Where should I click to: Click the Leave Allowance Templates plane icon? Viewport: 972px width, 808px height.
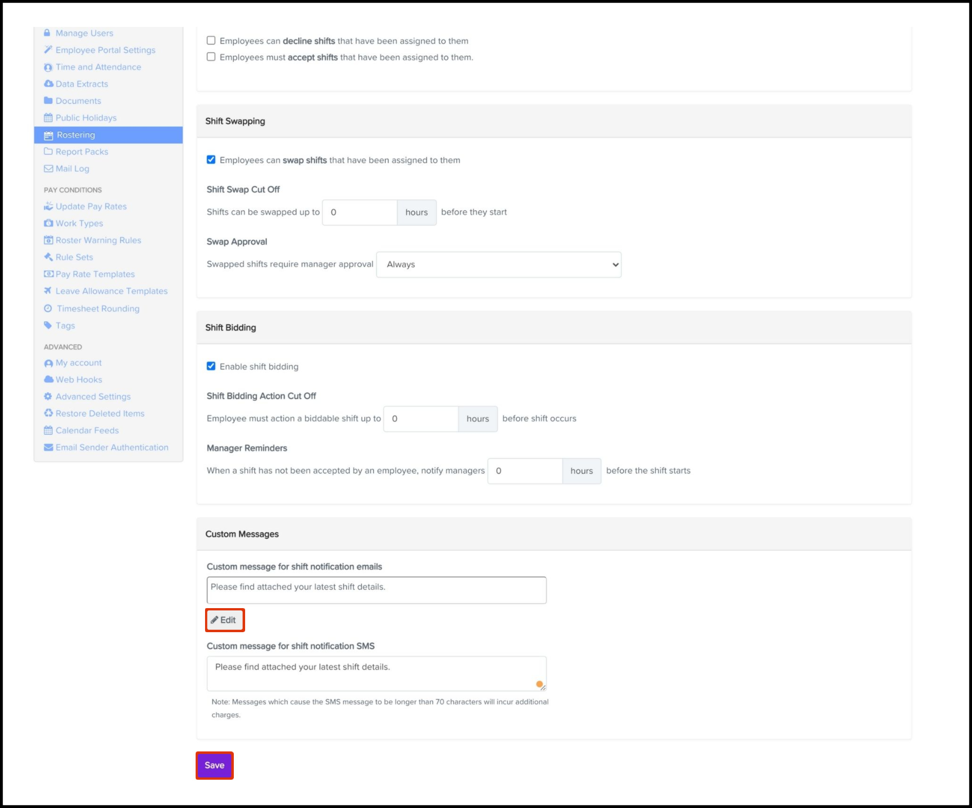point(48,291)
